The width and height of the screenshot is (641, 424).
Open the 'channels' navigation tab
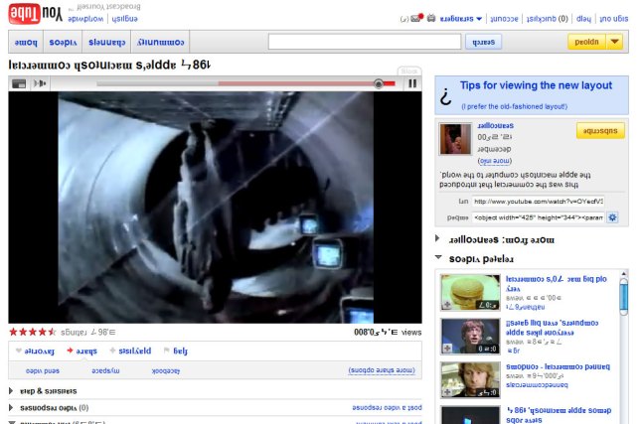[106, 42]
